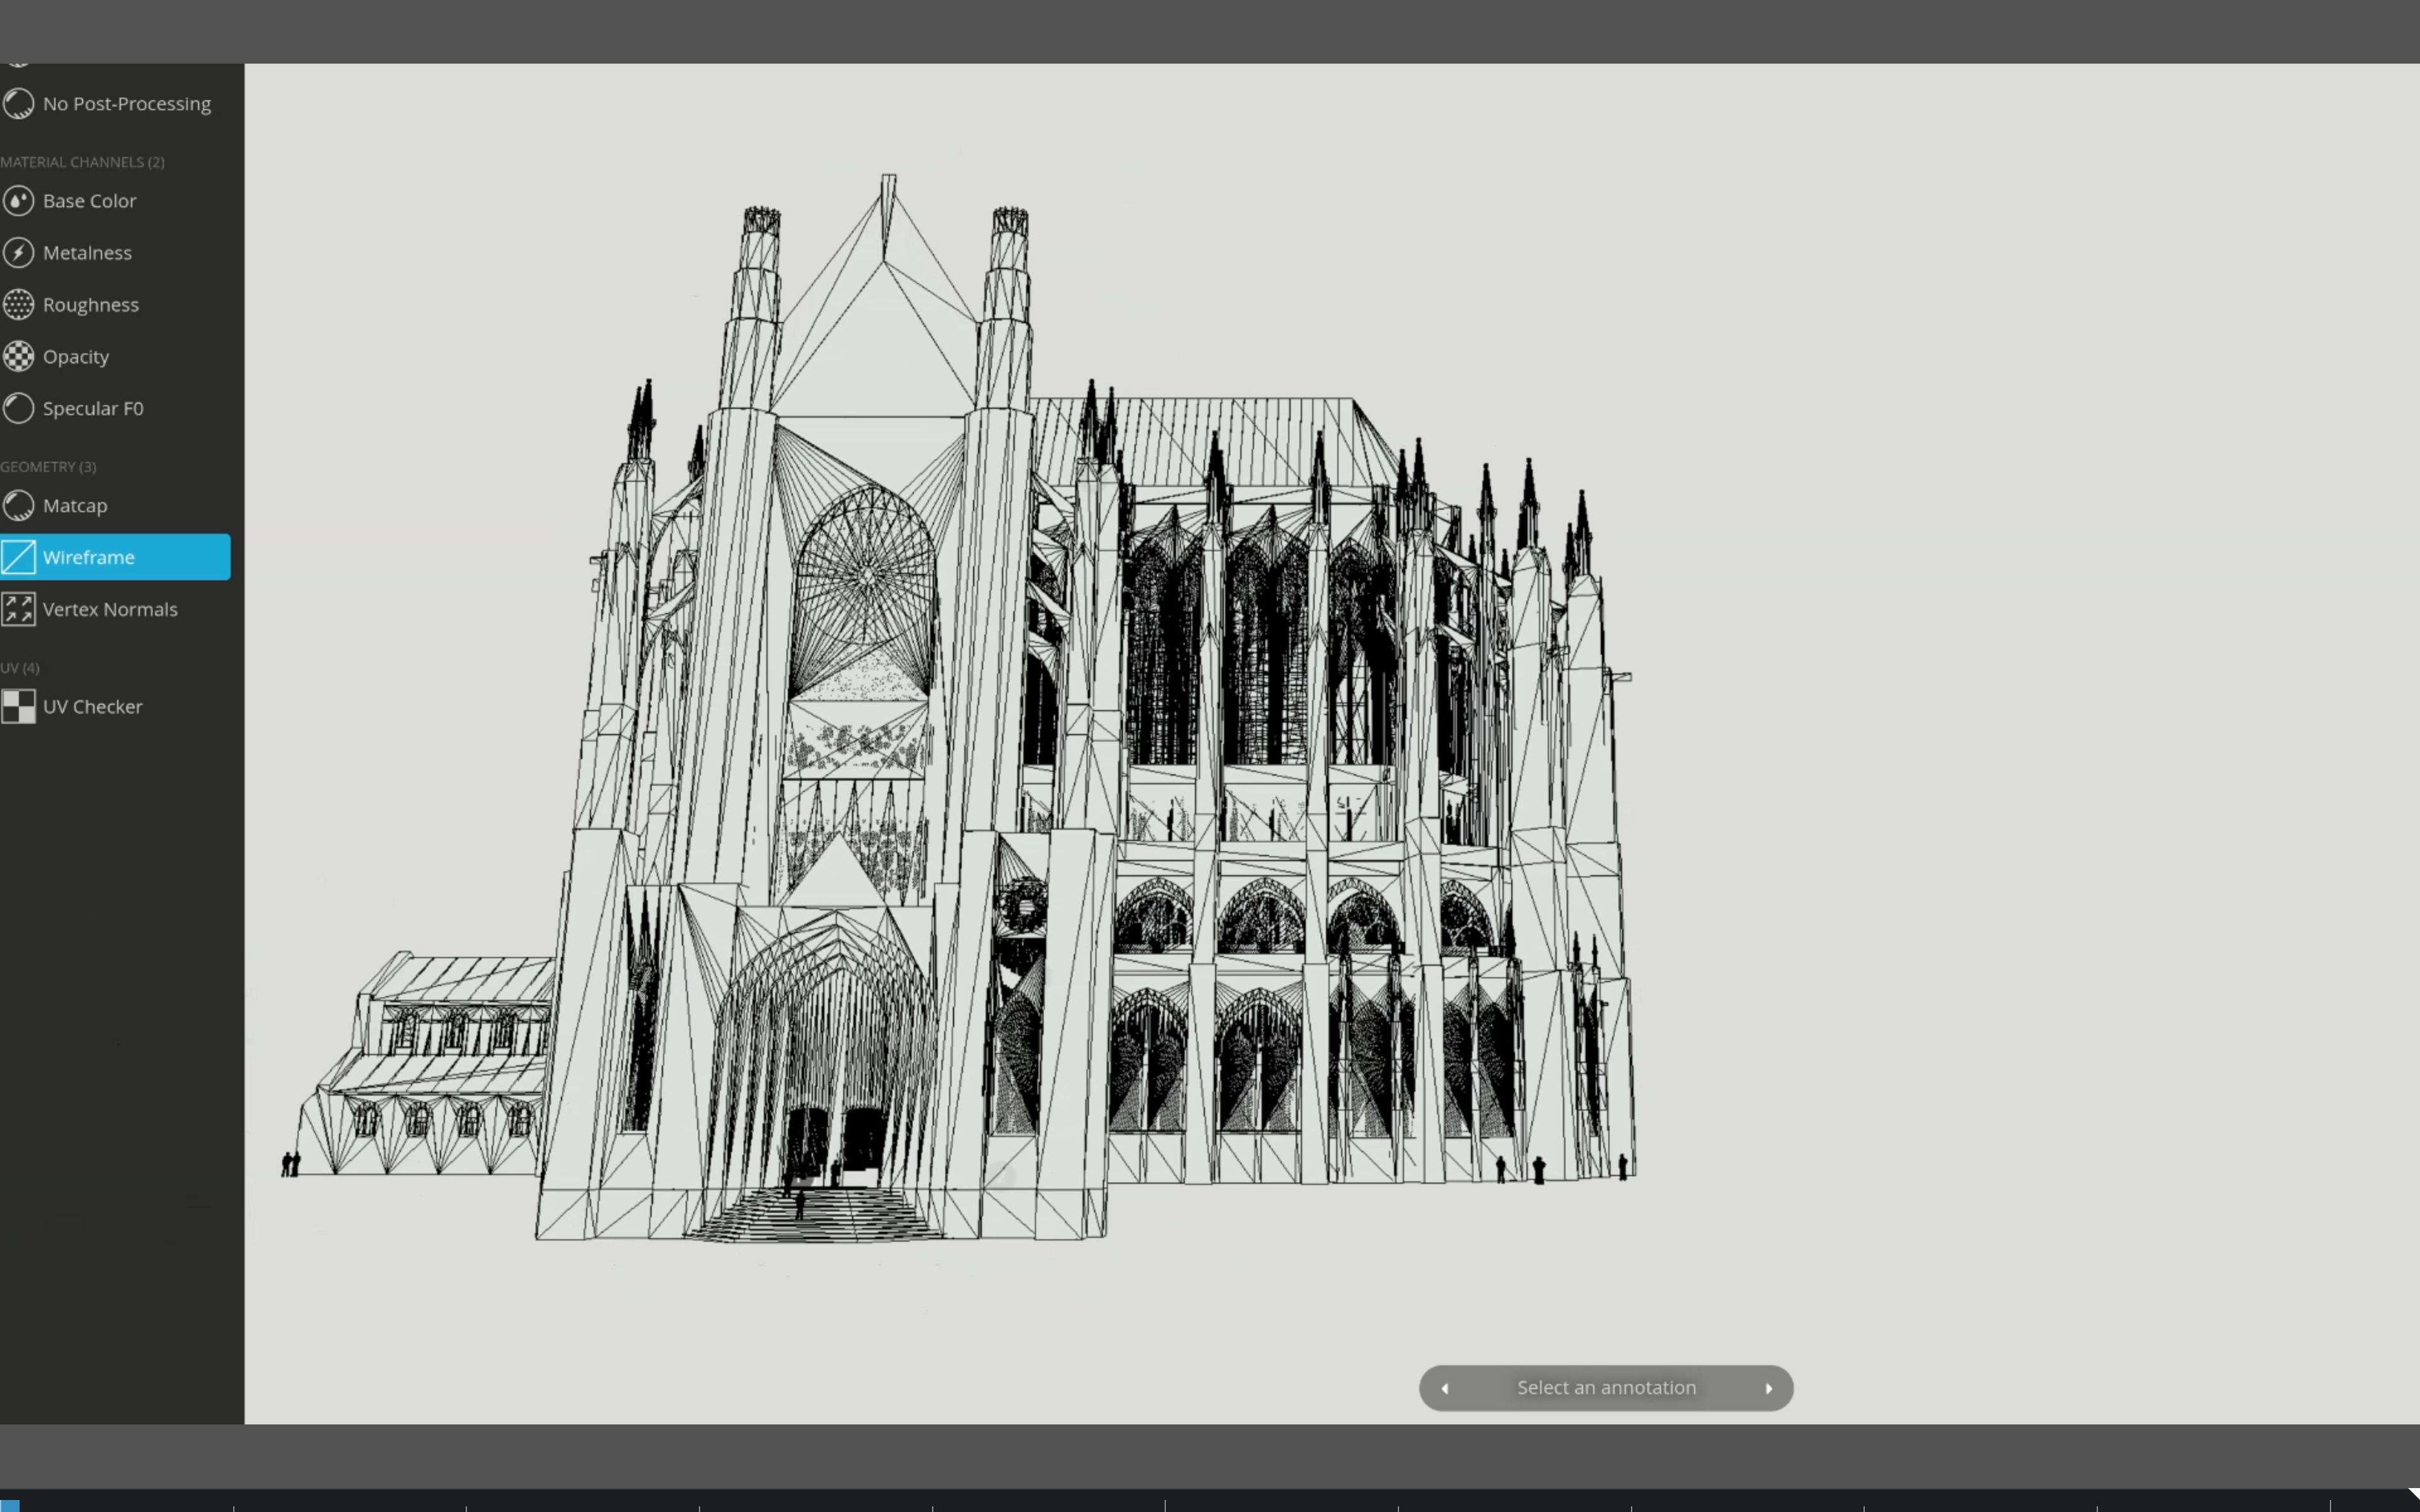The height and width of the screenshot is (1512, 2420).
Task: Go to the next annotation arrow
Action: (x=1768, y=1388)
